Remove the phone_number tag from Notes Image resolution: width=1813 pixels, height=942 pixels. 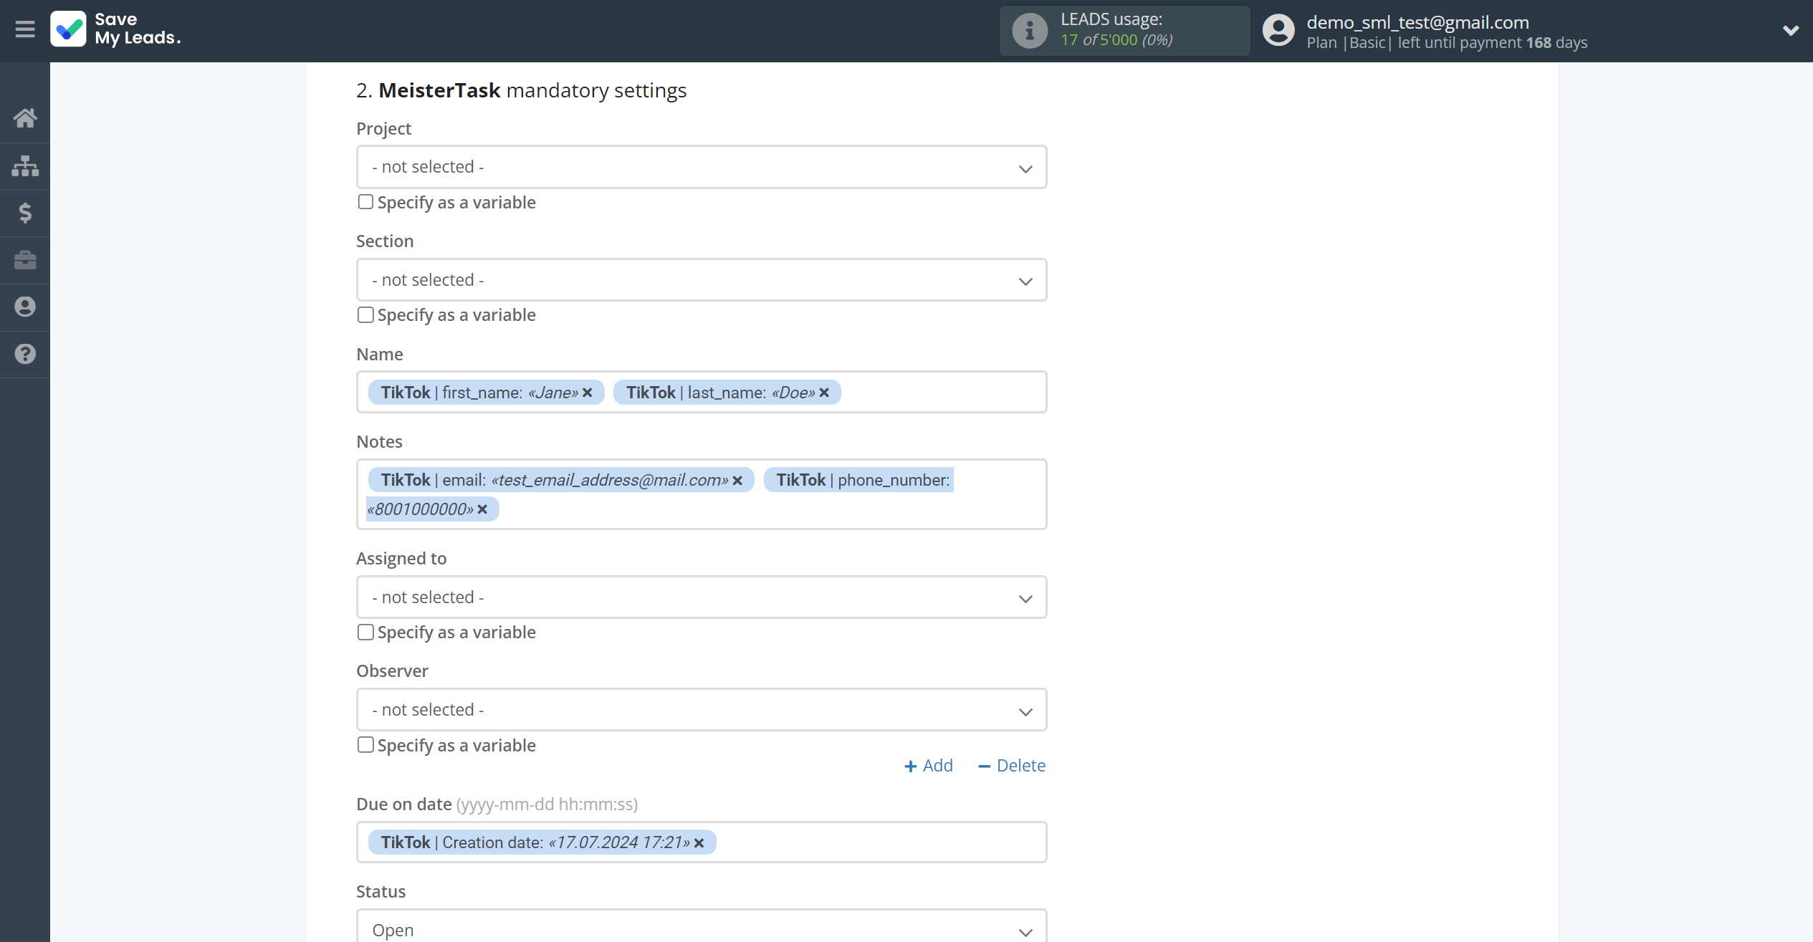click(x=482, y=509)
